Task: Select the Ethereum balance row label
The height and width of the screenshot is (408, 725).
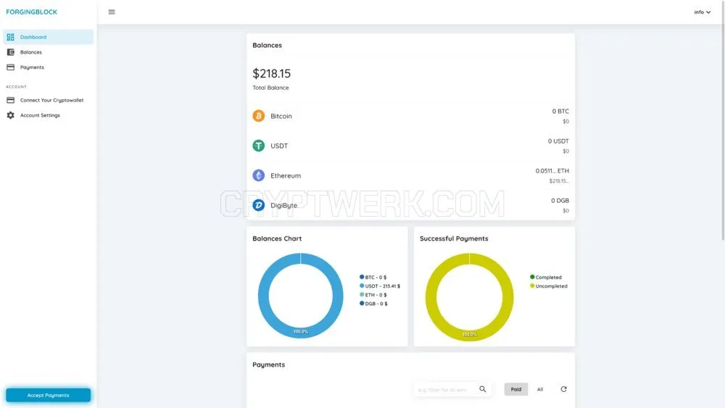Action: click(286, 175)
